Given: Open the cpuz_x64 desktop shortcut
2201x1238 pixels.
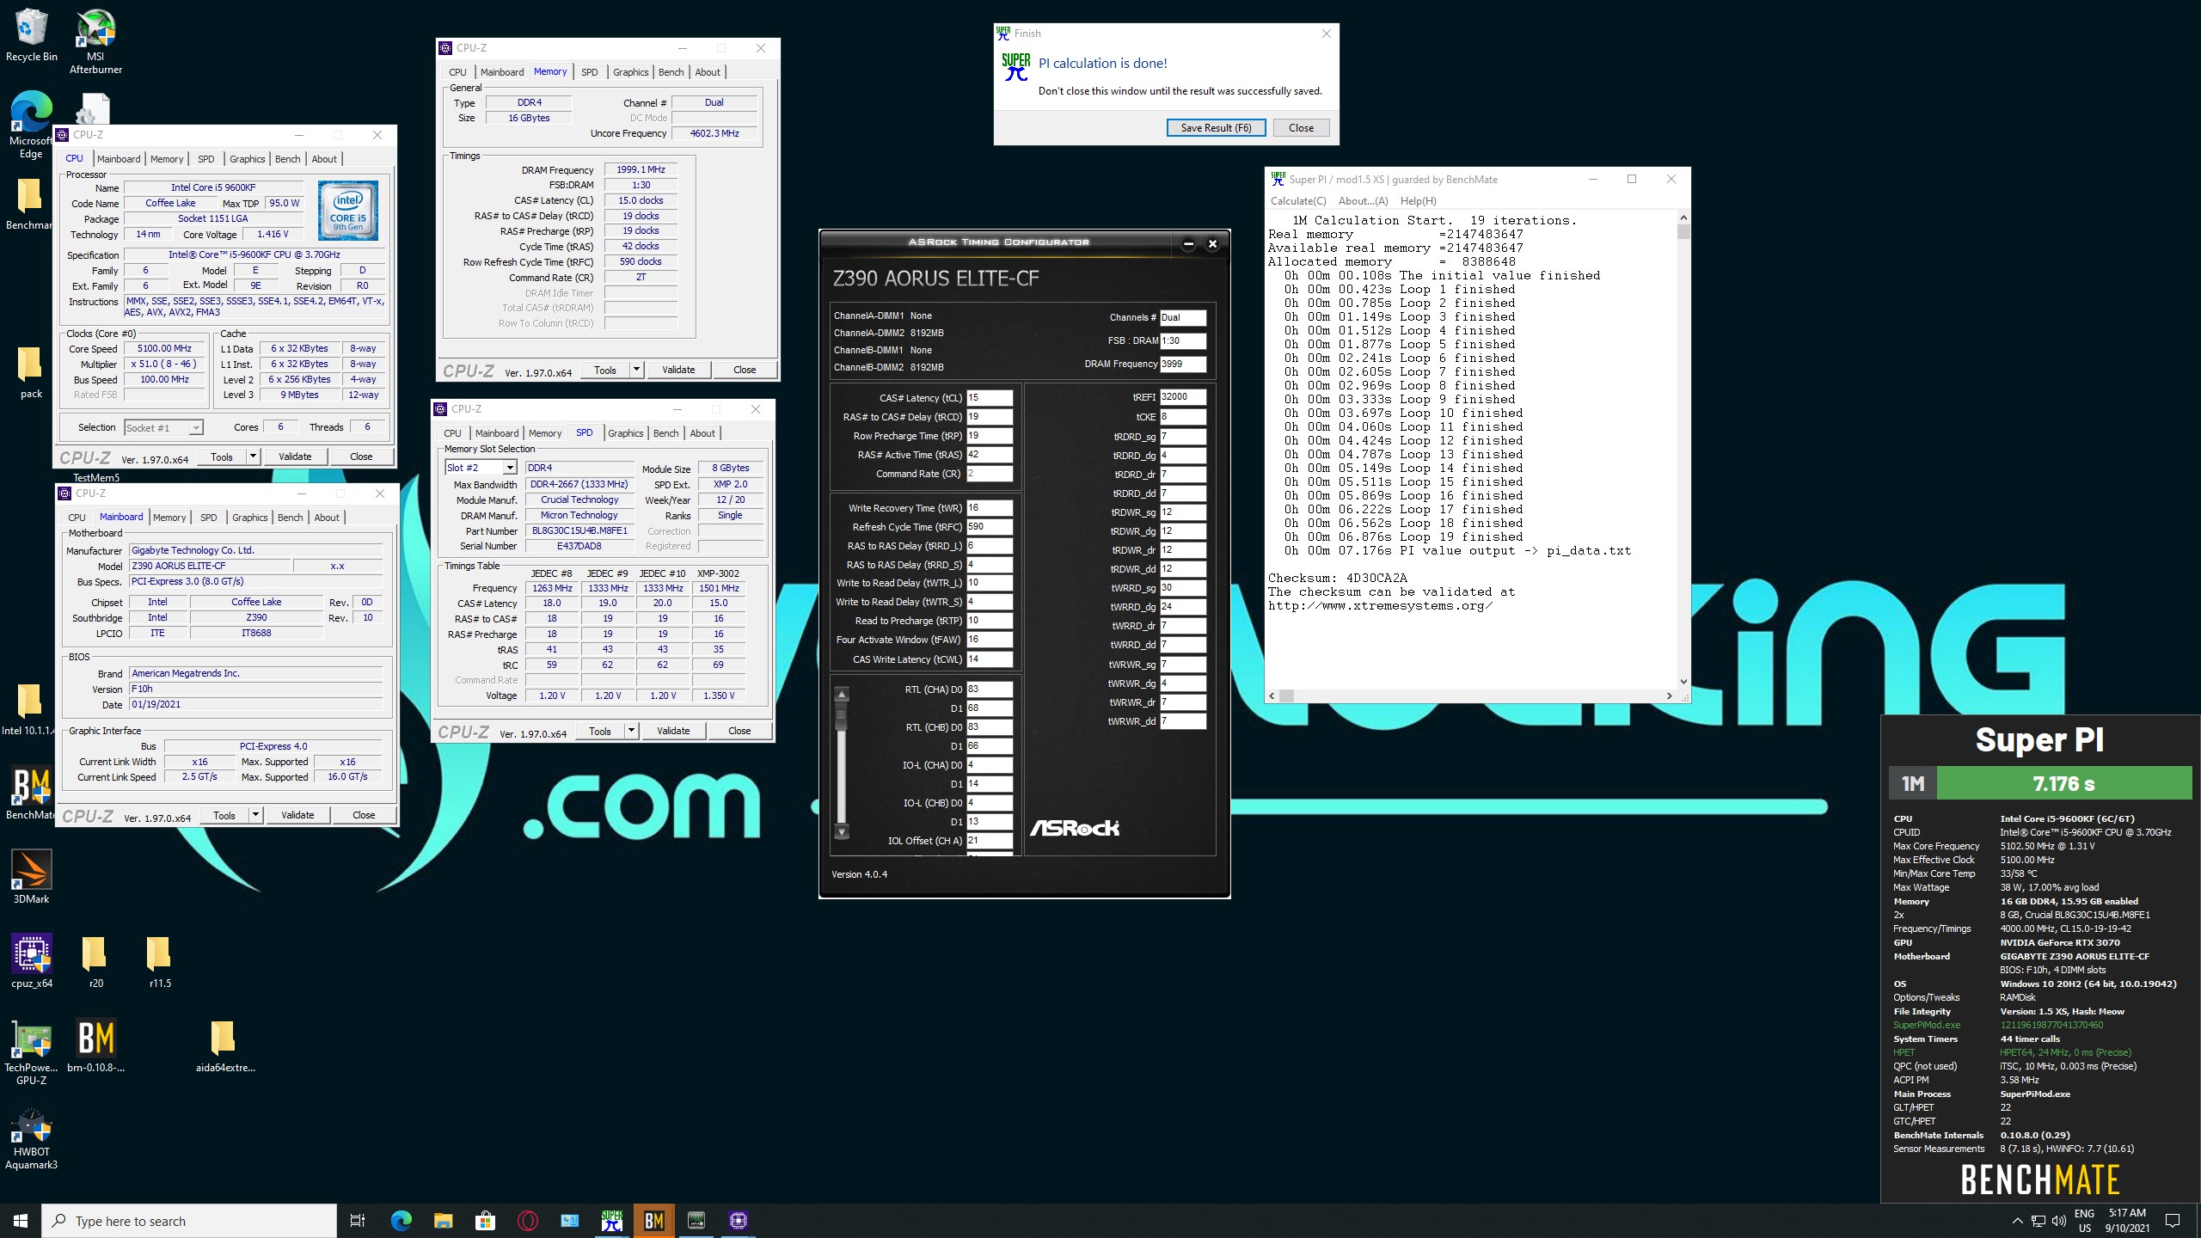Looking at the screenshot, I should tap(32, 961).
